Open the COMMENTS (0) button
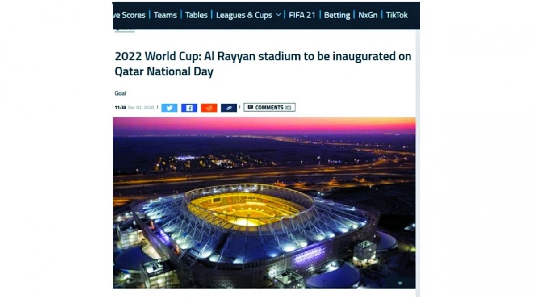 pos(269,107)
